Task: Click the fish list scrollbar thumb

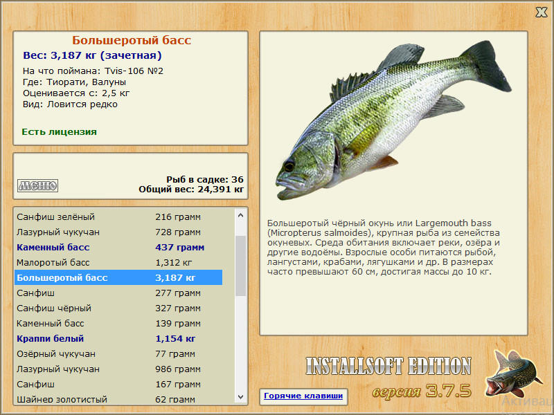Action: coord(240,266)
